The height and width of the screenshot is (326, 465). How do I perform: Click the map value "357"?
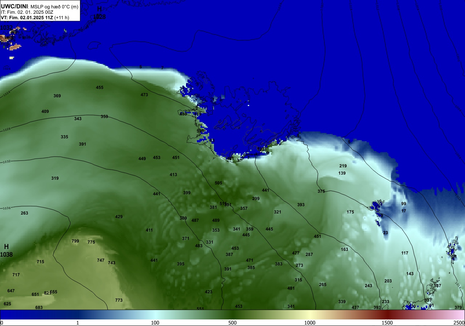tap(244, 208)
